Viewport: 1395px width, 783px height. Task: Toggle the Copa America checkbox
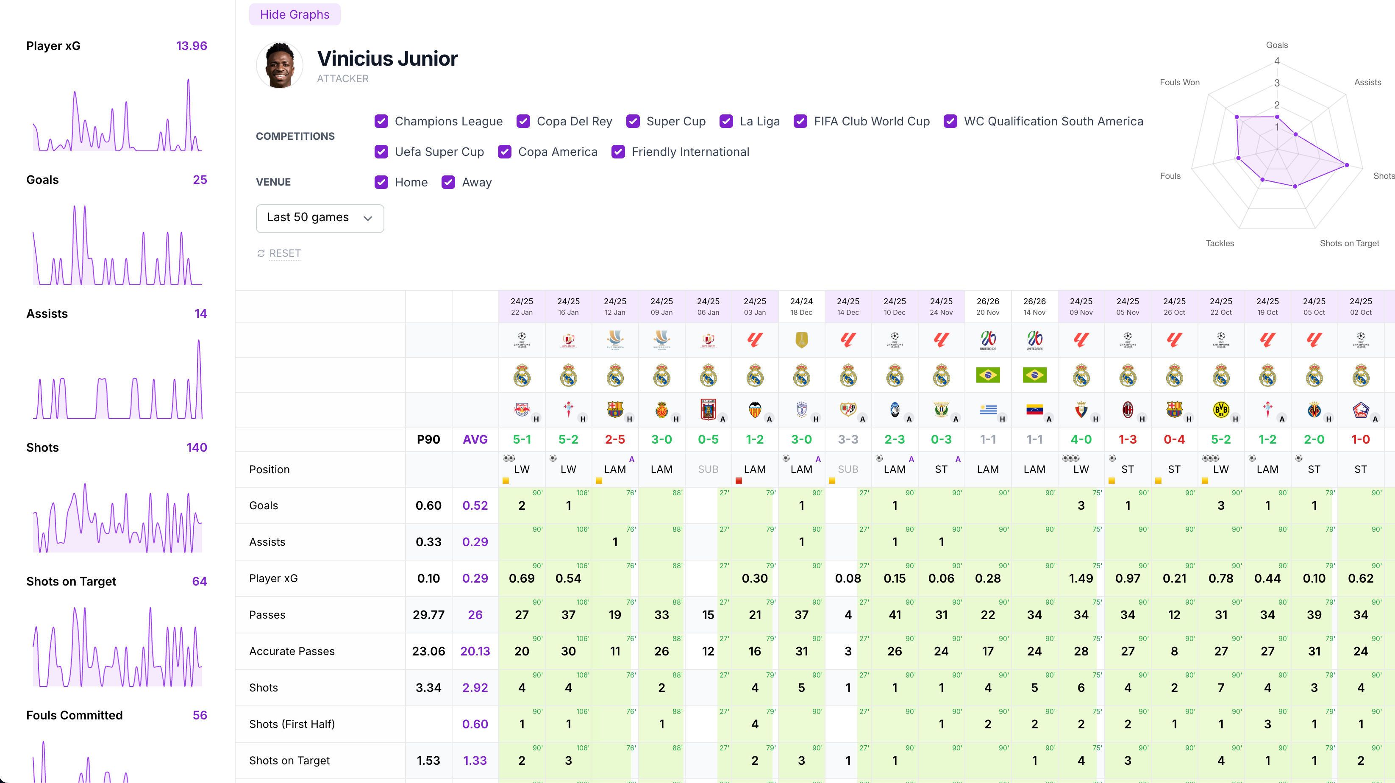505,152
